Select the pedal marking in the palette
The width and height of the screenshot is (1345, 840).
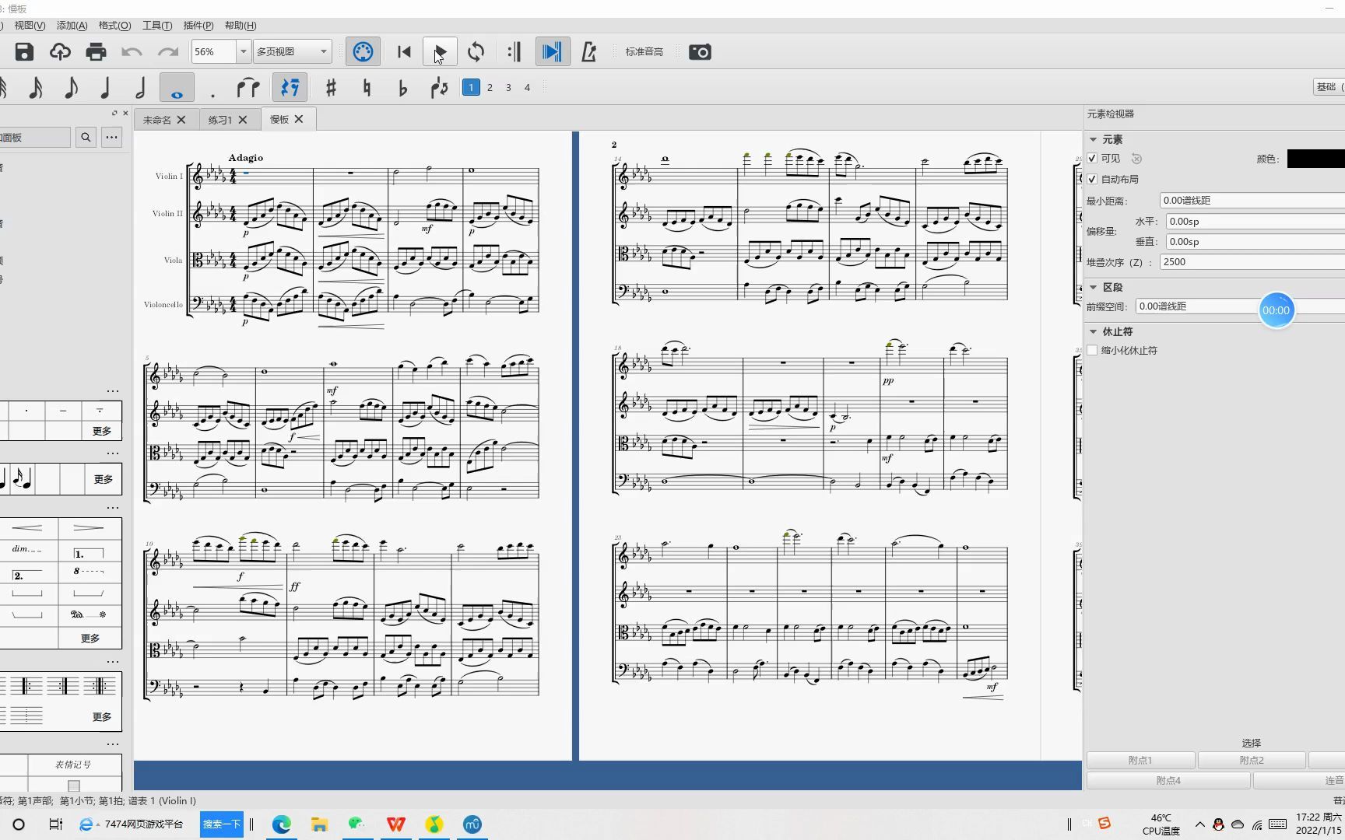[x=88, y=614]
